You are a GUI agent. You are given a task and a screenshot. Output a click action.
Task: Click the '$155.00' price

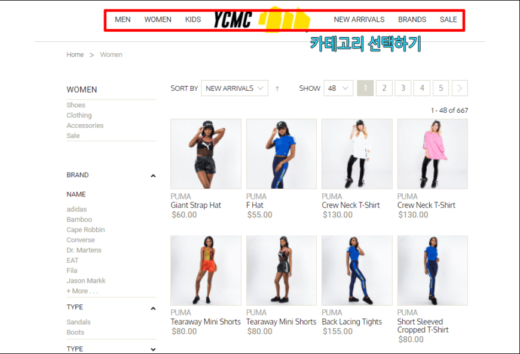[x=338, y=331]
